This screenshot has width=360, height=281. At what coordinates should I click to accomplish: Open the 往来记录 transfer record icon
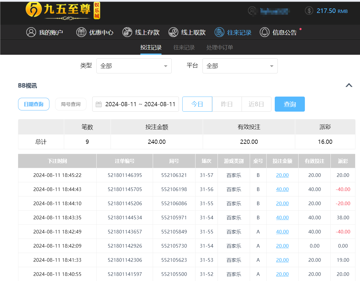(x=220, y=32)
